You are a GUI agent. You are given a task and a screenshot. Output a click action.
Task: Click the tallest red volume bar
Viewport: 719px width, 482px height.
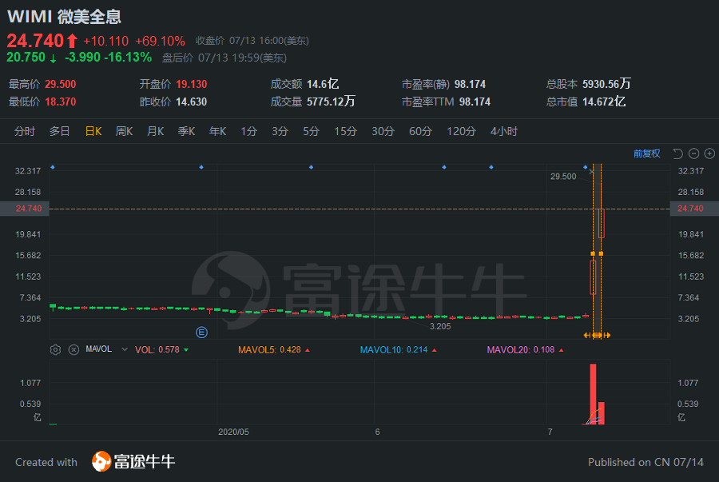(593, 394)
